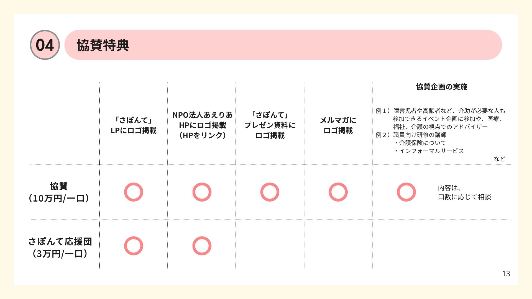
Task: Select the 例2 職員向け研修の講師 text
Action: coord(411,135)
